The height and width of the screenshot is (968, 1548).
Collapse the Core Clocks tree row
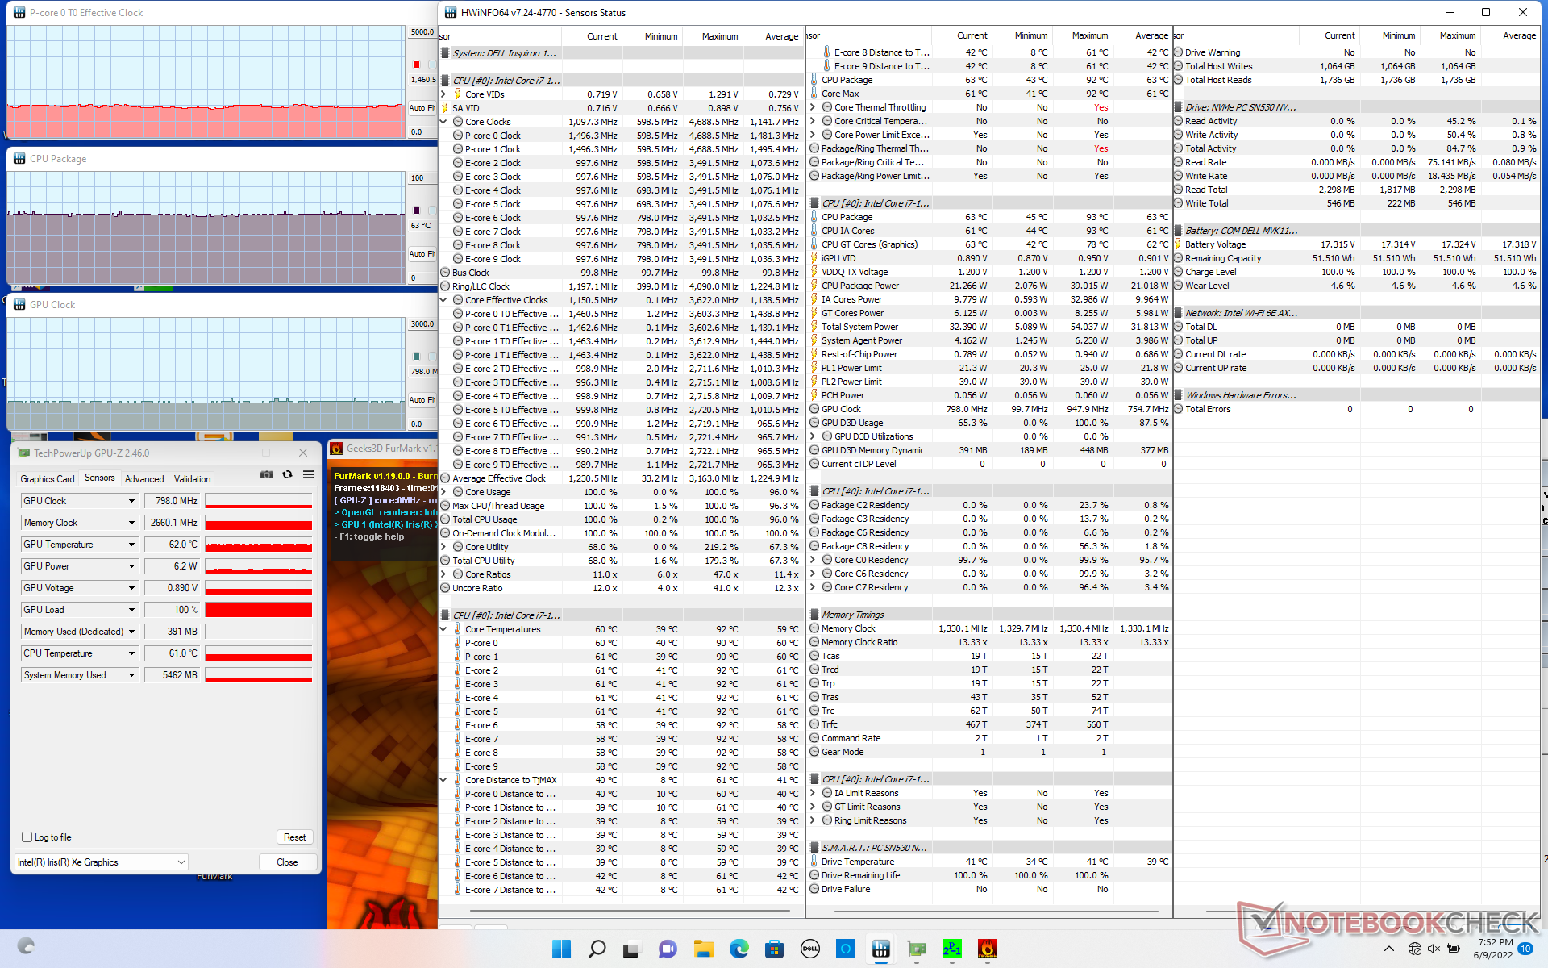click(x=443, y=122)
